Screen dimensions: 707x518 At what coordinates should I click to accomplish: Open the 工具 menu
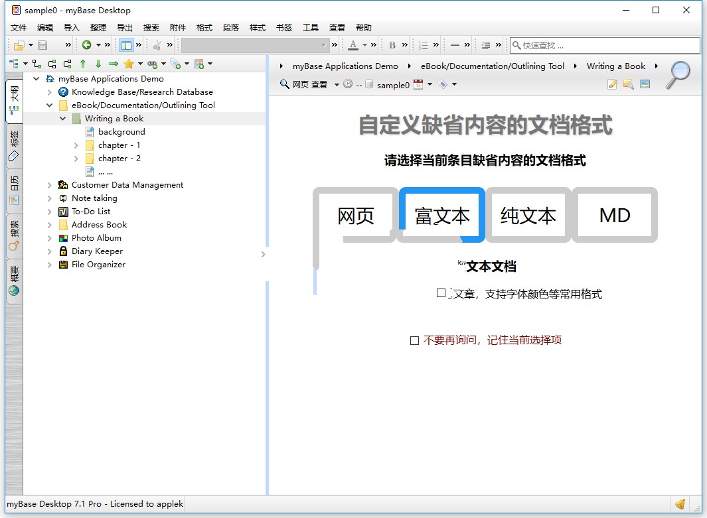311,27
